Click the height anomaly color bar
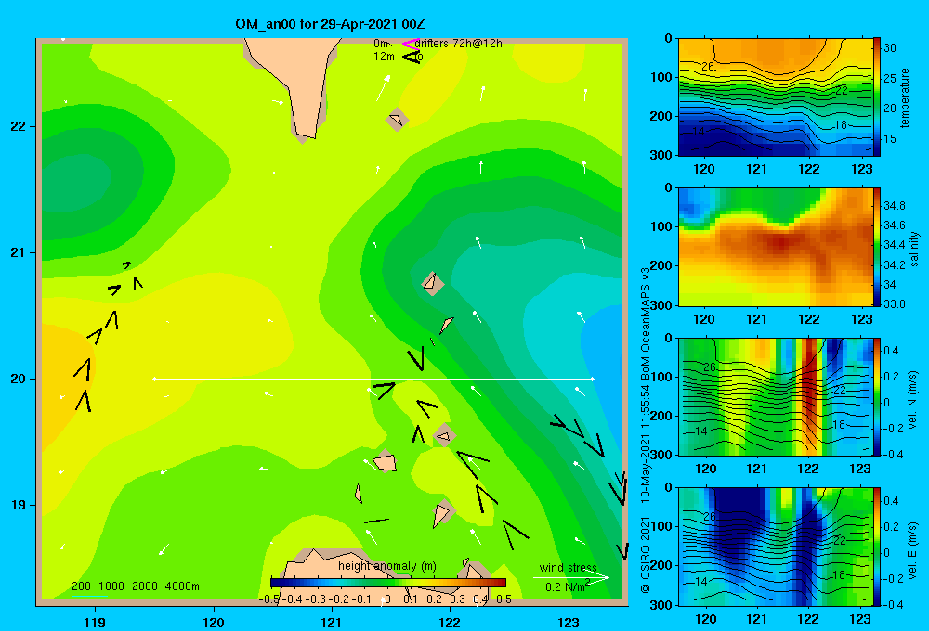The width and height of the screenshot is (929, 631). (x=388, y=583)
